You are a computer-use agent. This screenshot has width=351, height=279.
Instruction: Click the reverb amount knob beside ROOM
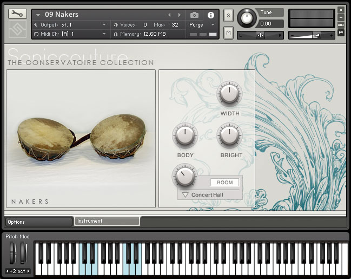click(184, 176)
